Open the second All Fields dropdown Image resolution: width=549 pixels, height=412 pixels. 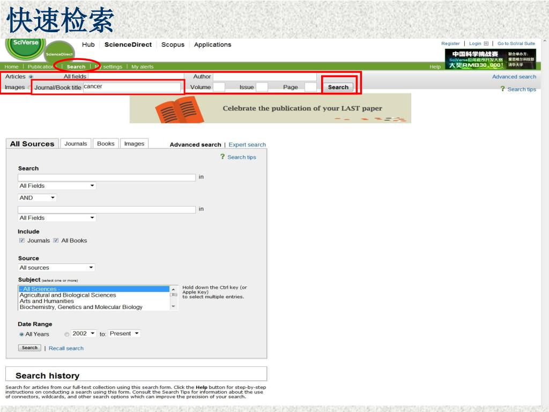[57, 218]
